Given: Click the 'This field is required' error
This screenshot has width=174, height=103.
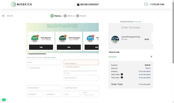Looking at the screenshot, I should [x=73, y=67].
